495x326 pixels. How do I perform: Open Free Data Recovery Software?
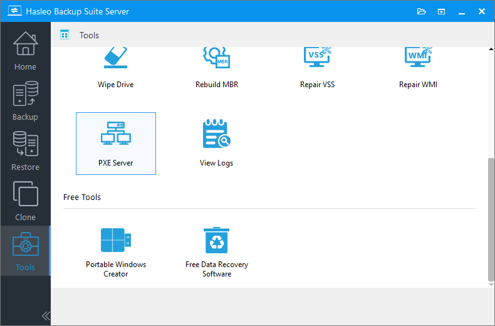point(217,253)
